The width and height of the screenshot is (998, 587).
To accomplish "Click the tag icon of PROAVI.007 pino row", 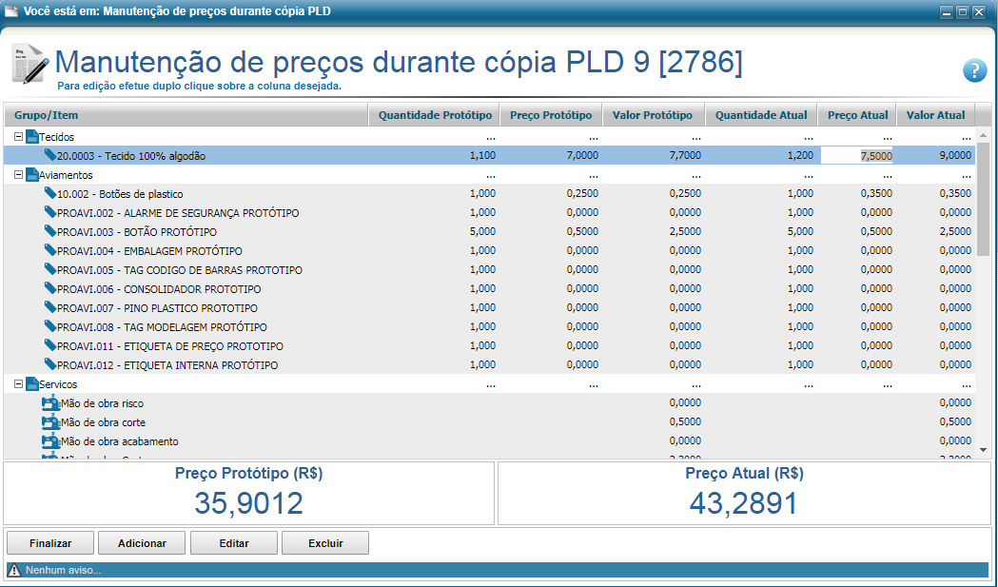I will tap(50, 307).
